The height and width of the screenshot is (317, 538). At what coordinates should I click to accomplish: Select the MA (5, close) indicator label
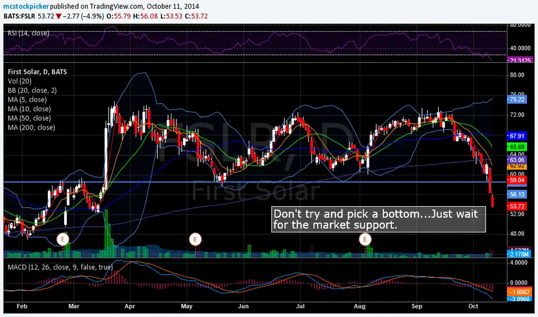[27, 100]
